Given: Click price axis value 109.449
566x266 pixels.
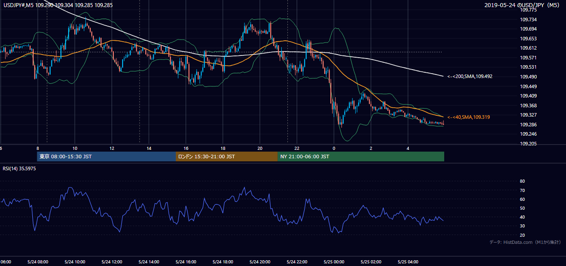Looking at the screenshot, I should 528,86.
